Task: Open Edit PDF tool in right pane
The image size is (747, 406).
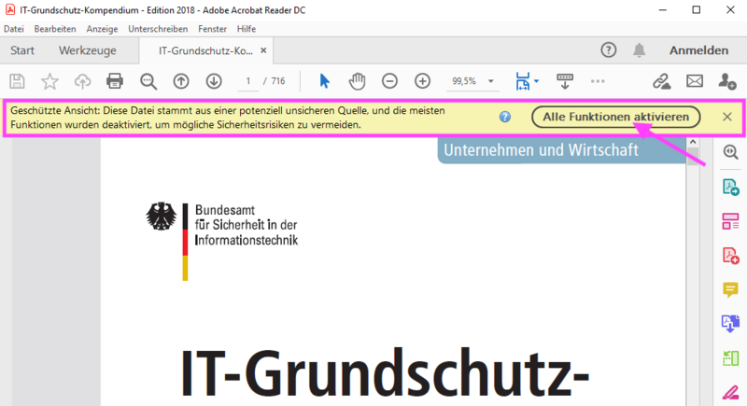Action: (731, 221)
